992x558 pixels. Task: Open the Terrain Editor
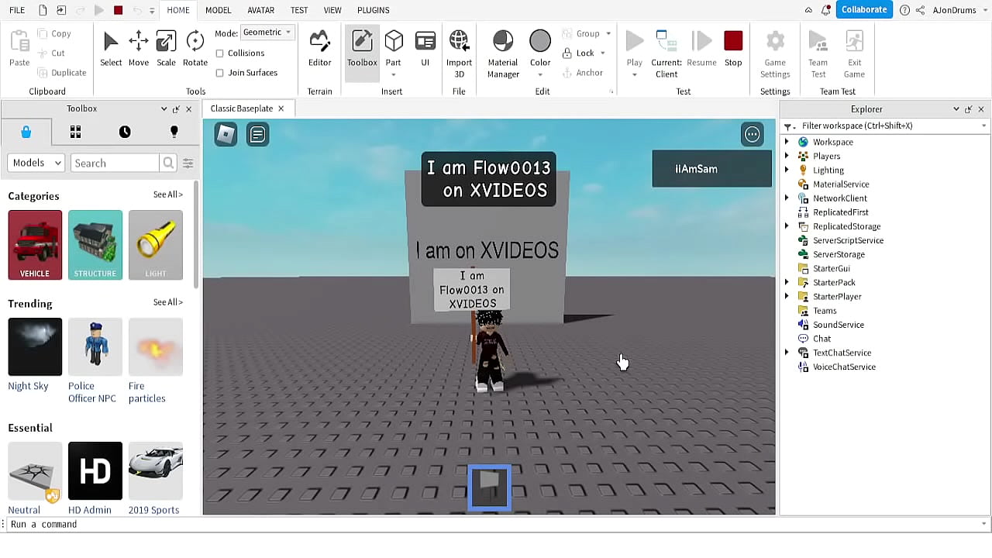[319, 48]
